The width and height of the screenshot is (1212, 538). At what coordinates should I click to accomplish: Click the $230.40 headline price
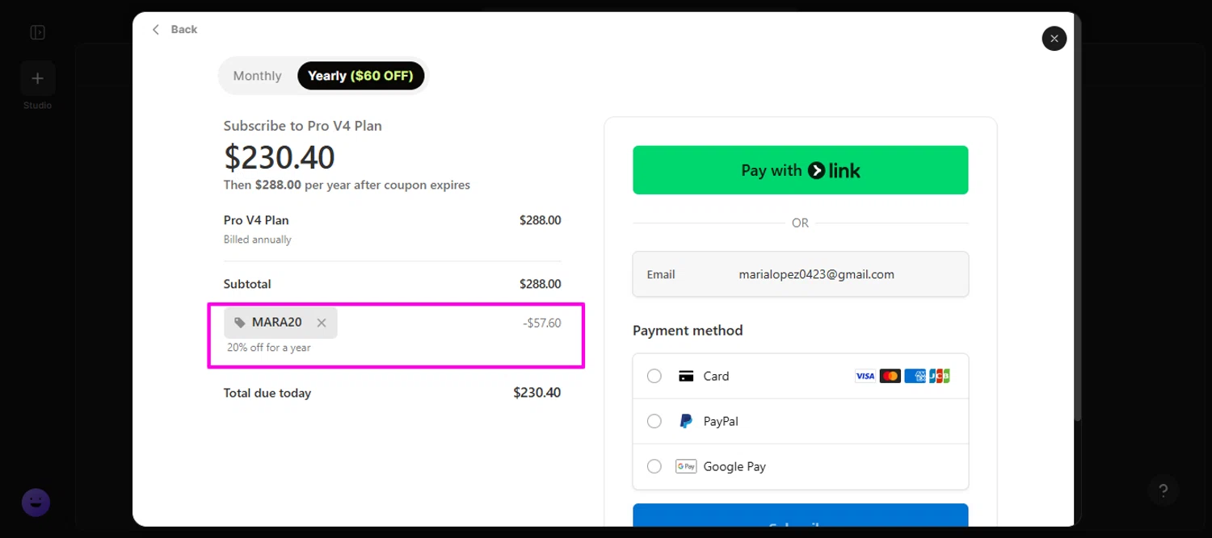pyautogui.click(x=279, y=157)
